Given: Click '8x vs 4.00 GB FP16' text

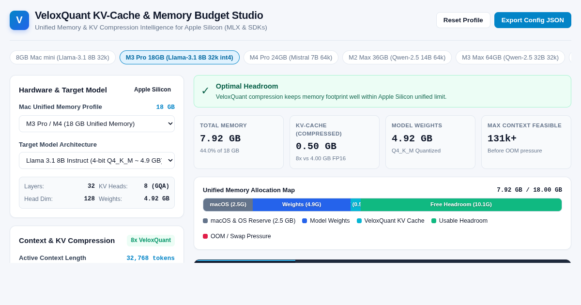Looking at the screenshot, I should [x=321, y=158].
